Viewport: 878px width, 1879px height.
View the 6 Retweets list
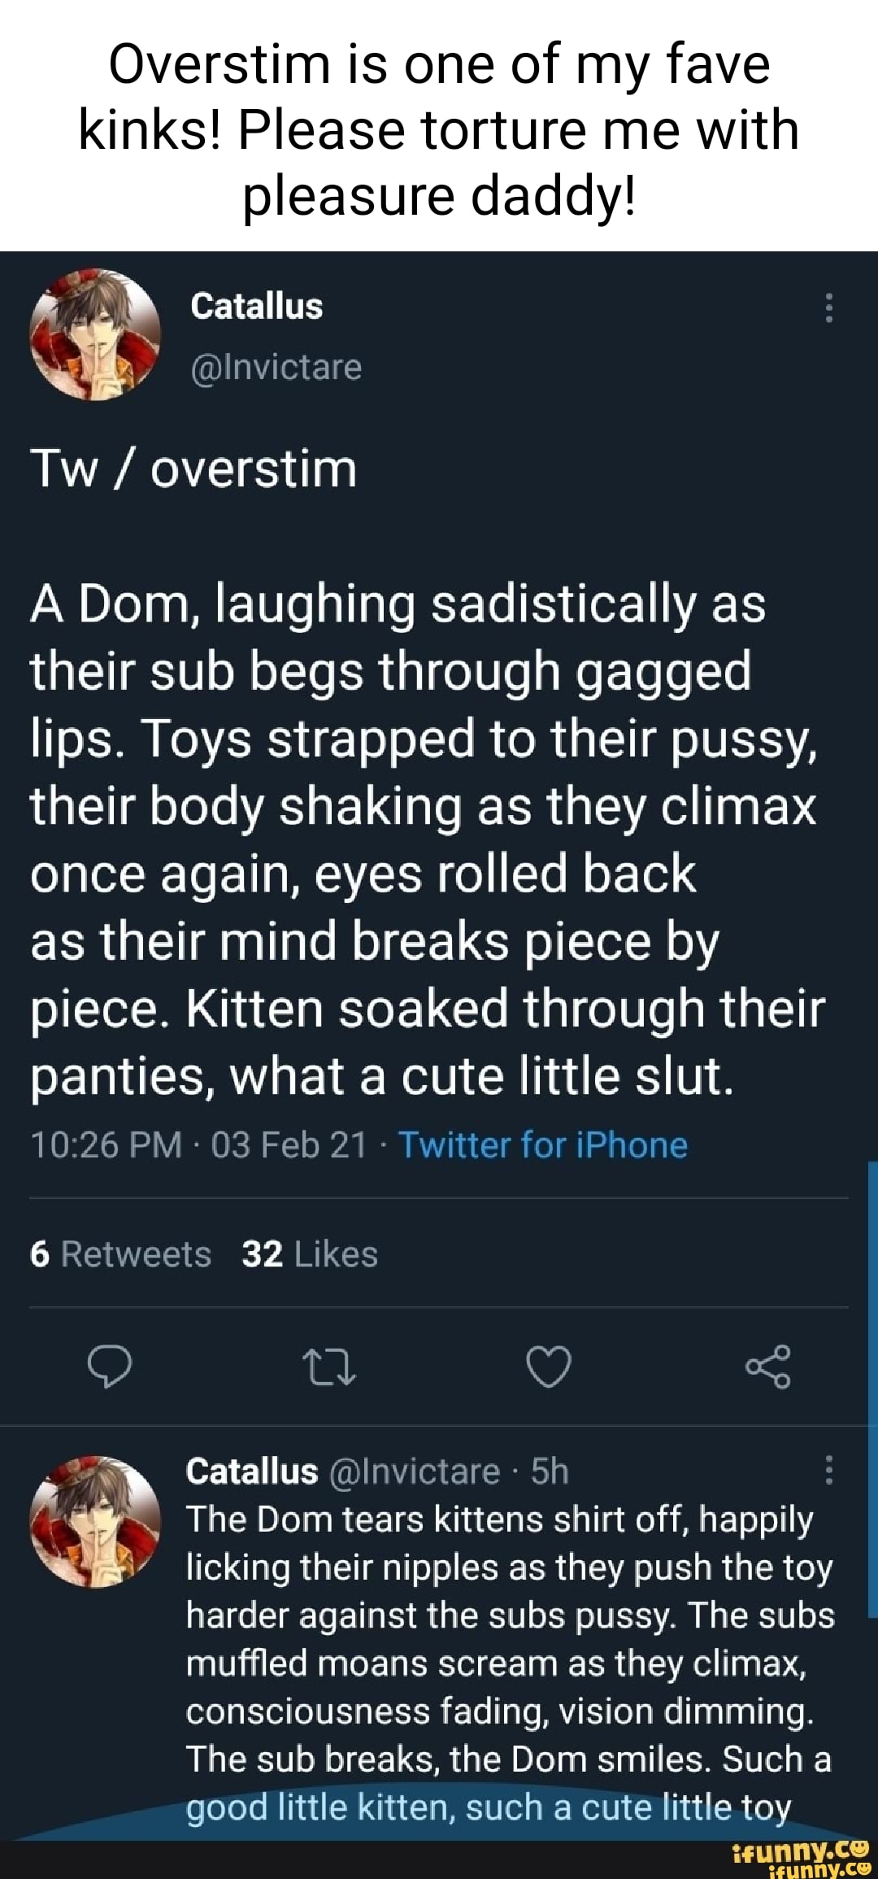coord(120,1253)
